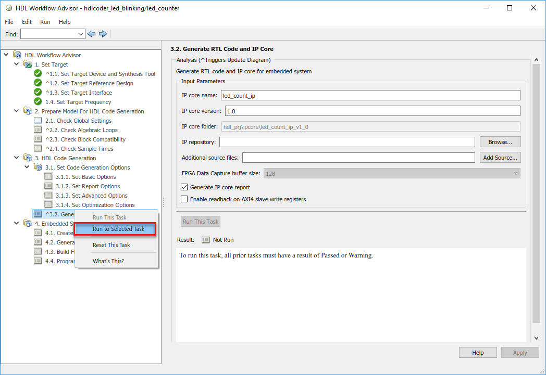546x375 pixels.
Task: Click the HDL Workflow Advisor root folder icon
Action: click(x=17, y=55)
